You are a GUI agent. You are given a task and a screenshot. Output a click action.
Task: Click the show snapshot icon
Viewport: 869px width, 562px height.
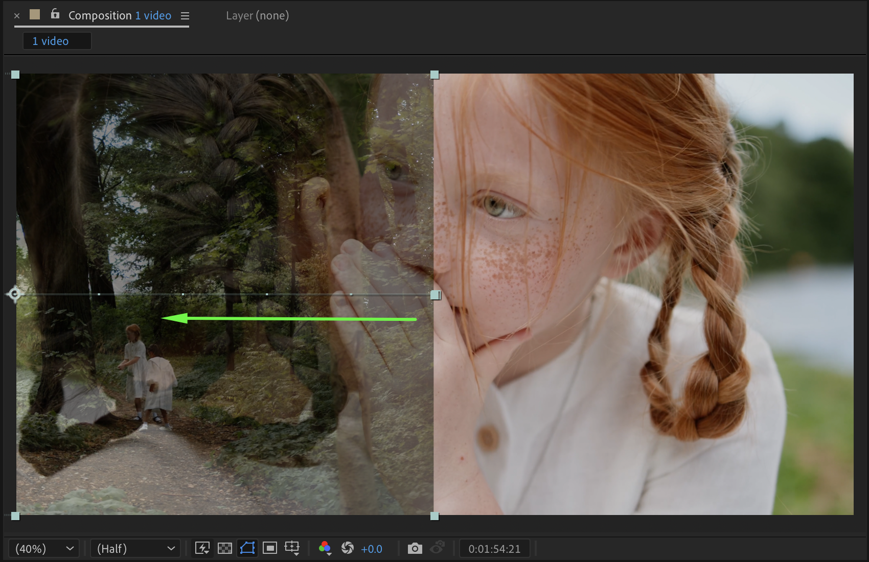[437, 548]
